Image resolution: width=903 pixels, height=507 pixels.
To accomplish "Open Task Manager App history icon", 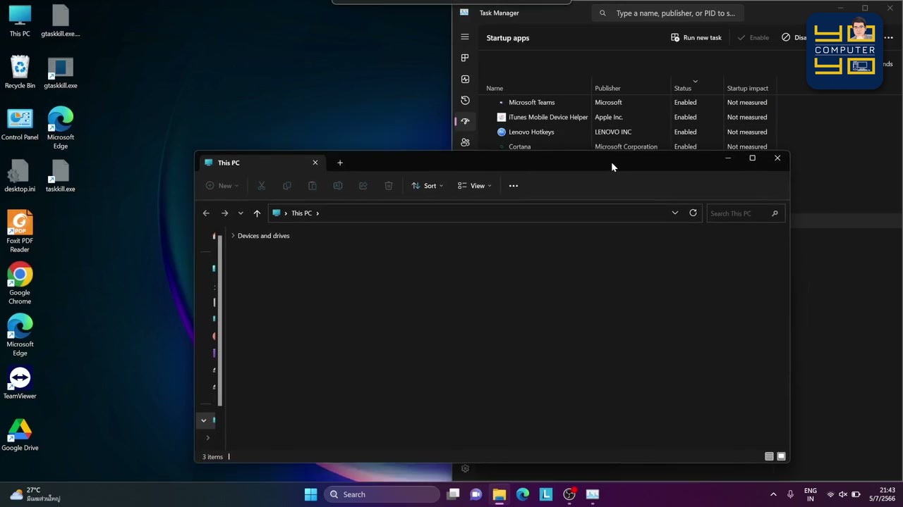I will [x=464, y=100].
